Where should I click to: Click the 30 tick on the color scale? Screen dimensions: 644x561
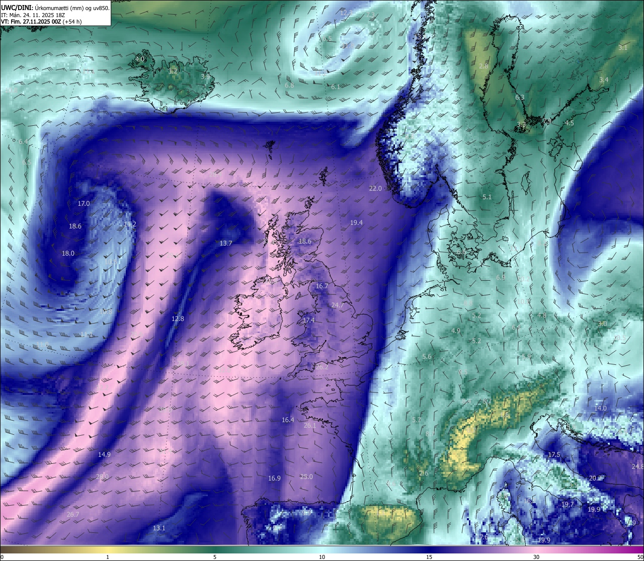coord(536,557)
